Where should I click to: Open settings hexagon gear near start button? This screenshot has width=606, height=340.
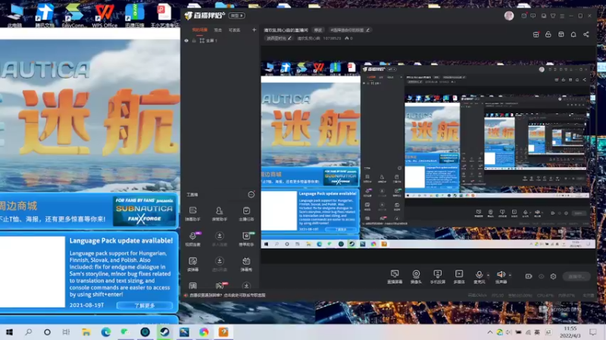coord(553,277)
